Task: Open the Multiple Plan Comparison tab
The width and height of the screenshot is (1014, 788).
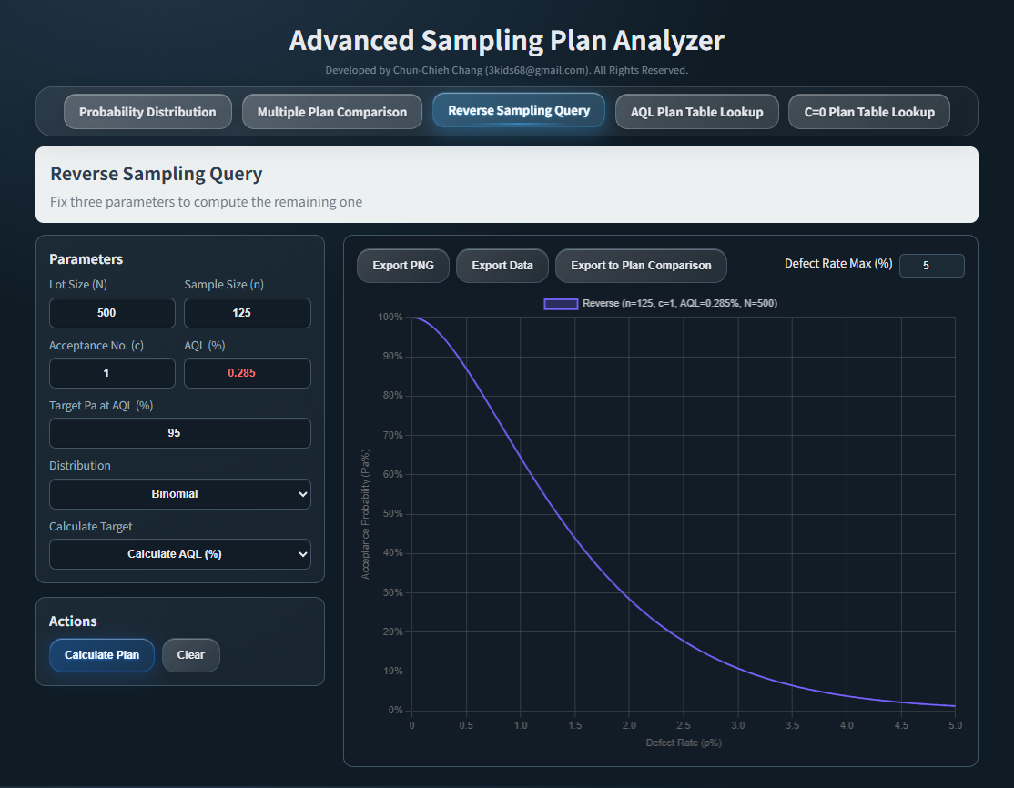Action: [331, 111]
